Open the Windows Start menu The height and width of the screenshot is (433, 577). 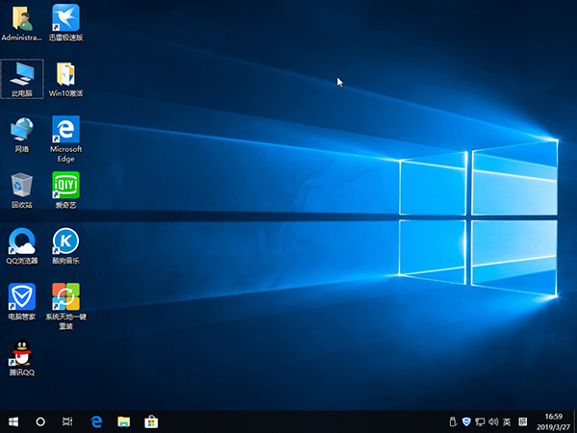[13, 421]
